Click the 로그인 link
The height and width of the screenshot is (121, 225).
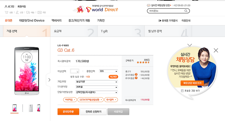(11, 7)
